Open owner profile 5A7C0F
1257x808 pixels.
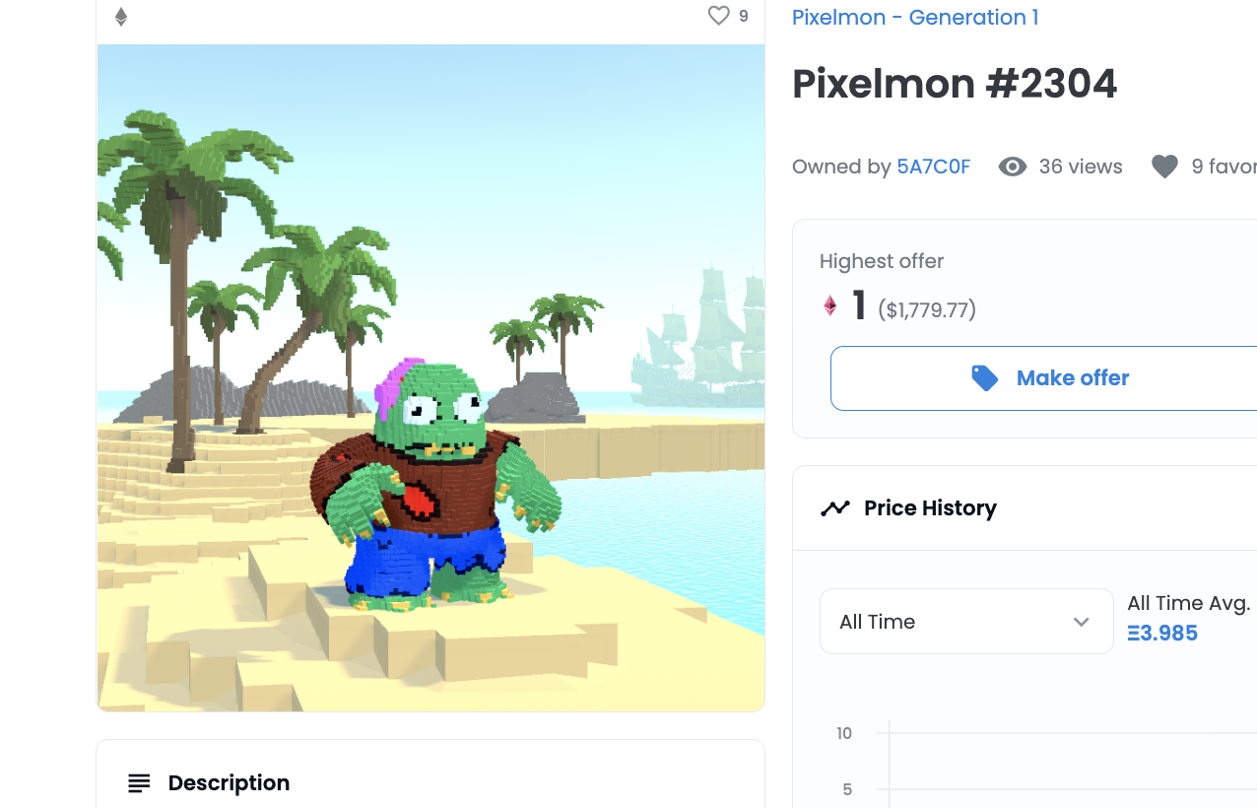coord(933,167)
